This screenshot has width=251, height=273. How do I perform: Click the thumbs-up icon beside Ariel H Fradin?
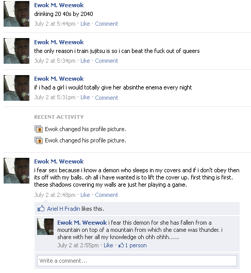[41, 208]
